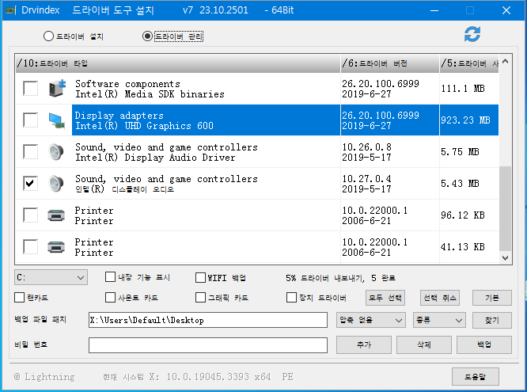
Task: Click the 5% 드라이버 내보내기 status text
Action: [340, 278]
